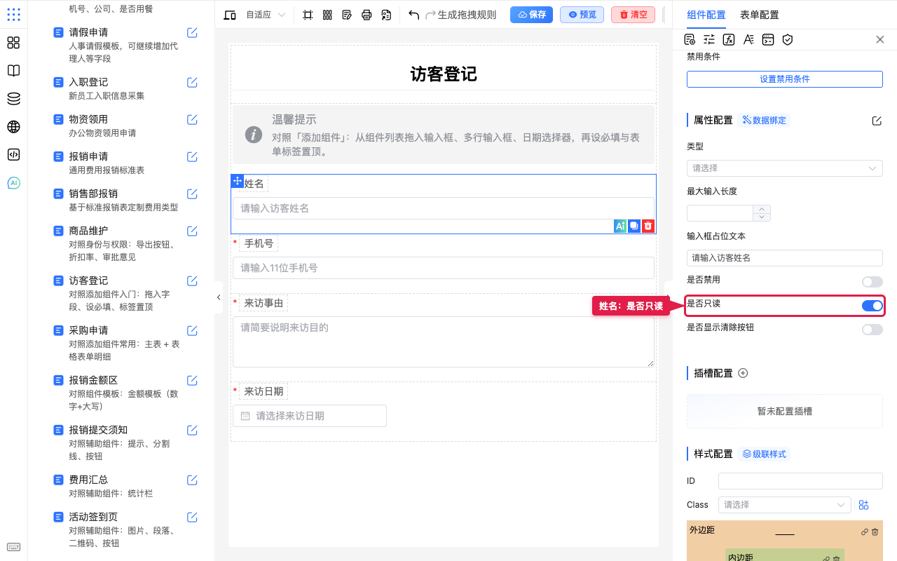Open the text style icon in config panel
The width and height of the screenshot is (897, 561).
pyautogui.click(x=748, y=39)
